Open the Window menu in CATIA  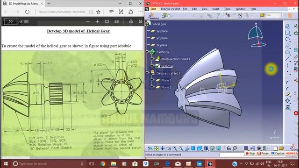coord(241,9)
